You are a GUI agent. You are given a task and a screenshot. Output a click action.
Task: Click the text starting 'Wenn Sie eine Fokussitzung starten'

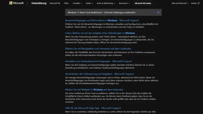110,39
